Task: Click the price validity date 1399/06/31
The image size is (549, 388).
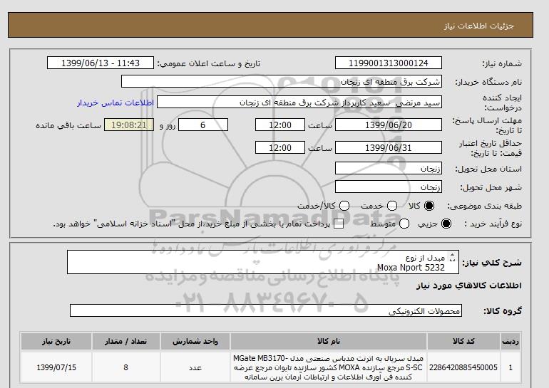Action: 389,147
